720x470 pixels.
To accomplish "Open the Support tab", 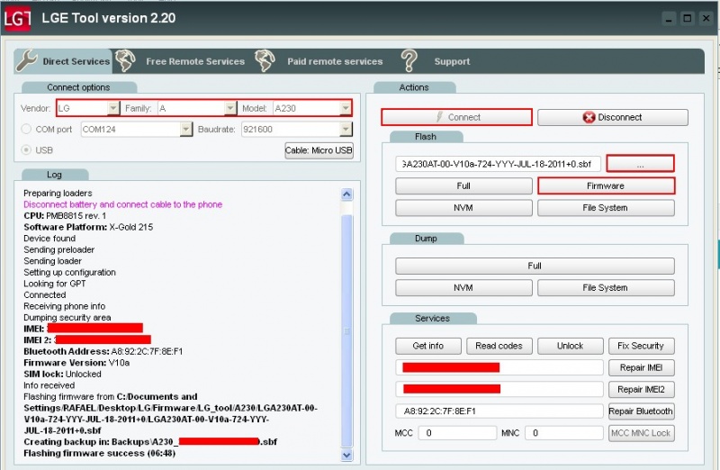I will 453,61.
